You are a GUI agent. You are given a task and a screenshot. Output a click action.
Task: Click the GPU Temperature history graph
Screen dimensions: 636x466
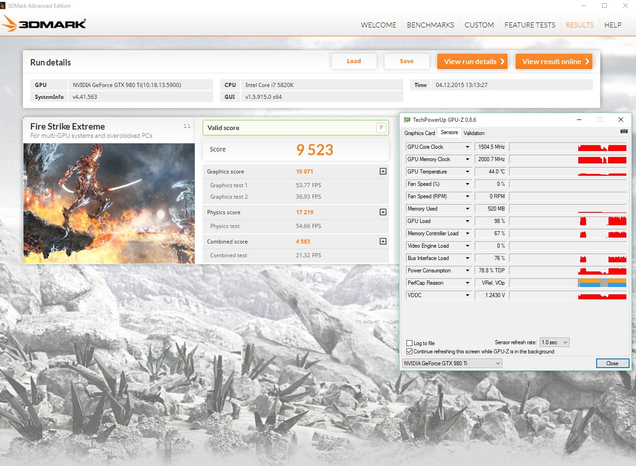[568, 172]
